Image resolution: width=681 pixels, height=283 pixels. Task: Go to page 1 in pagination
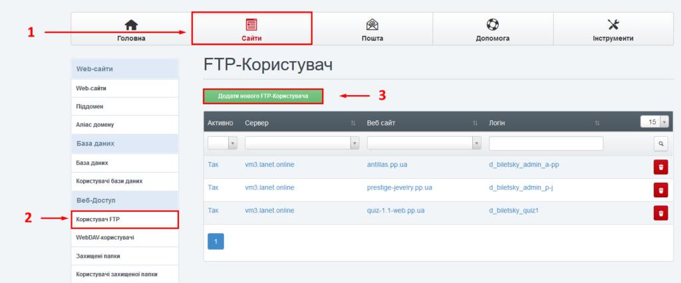(x=215, y=242)
